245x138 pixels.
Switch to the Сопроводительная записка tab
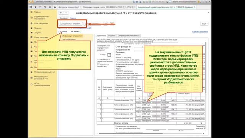(129, 36)
